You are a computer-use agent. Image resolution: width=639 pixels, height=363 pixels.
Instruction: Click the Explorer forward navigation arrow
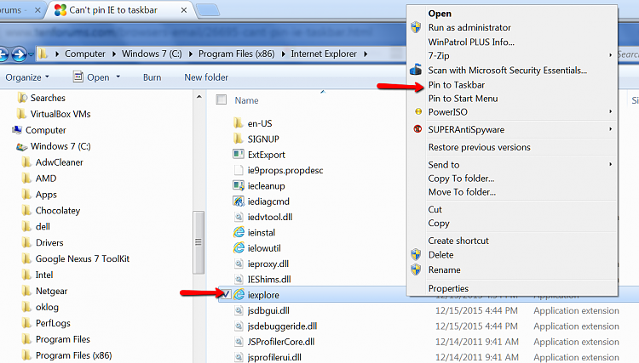coord(19,54)
